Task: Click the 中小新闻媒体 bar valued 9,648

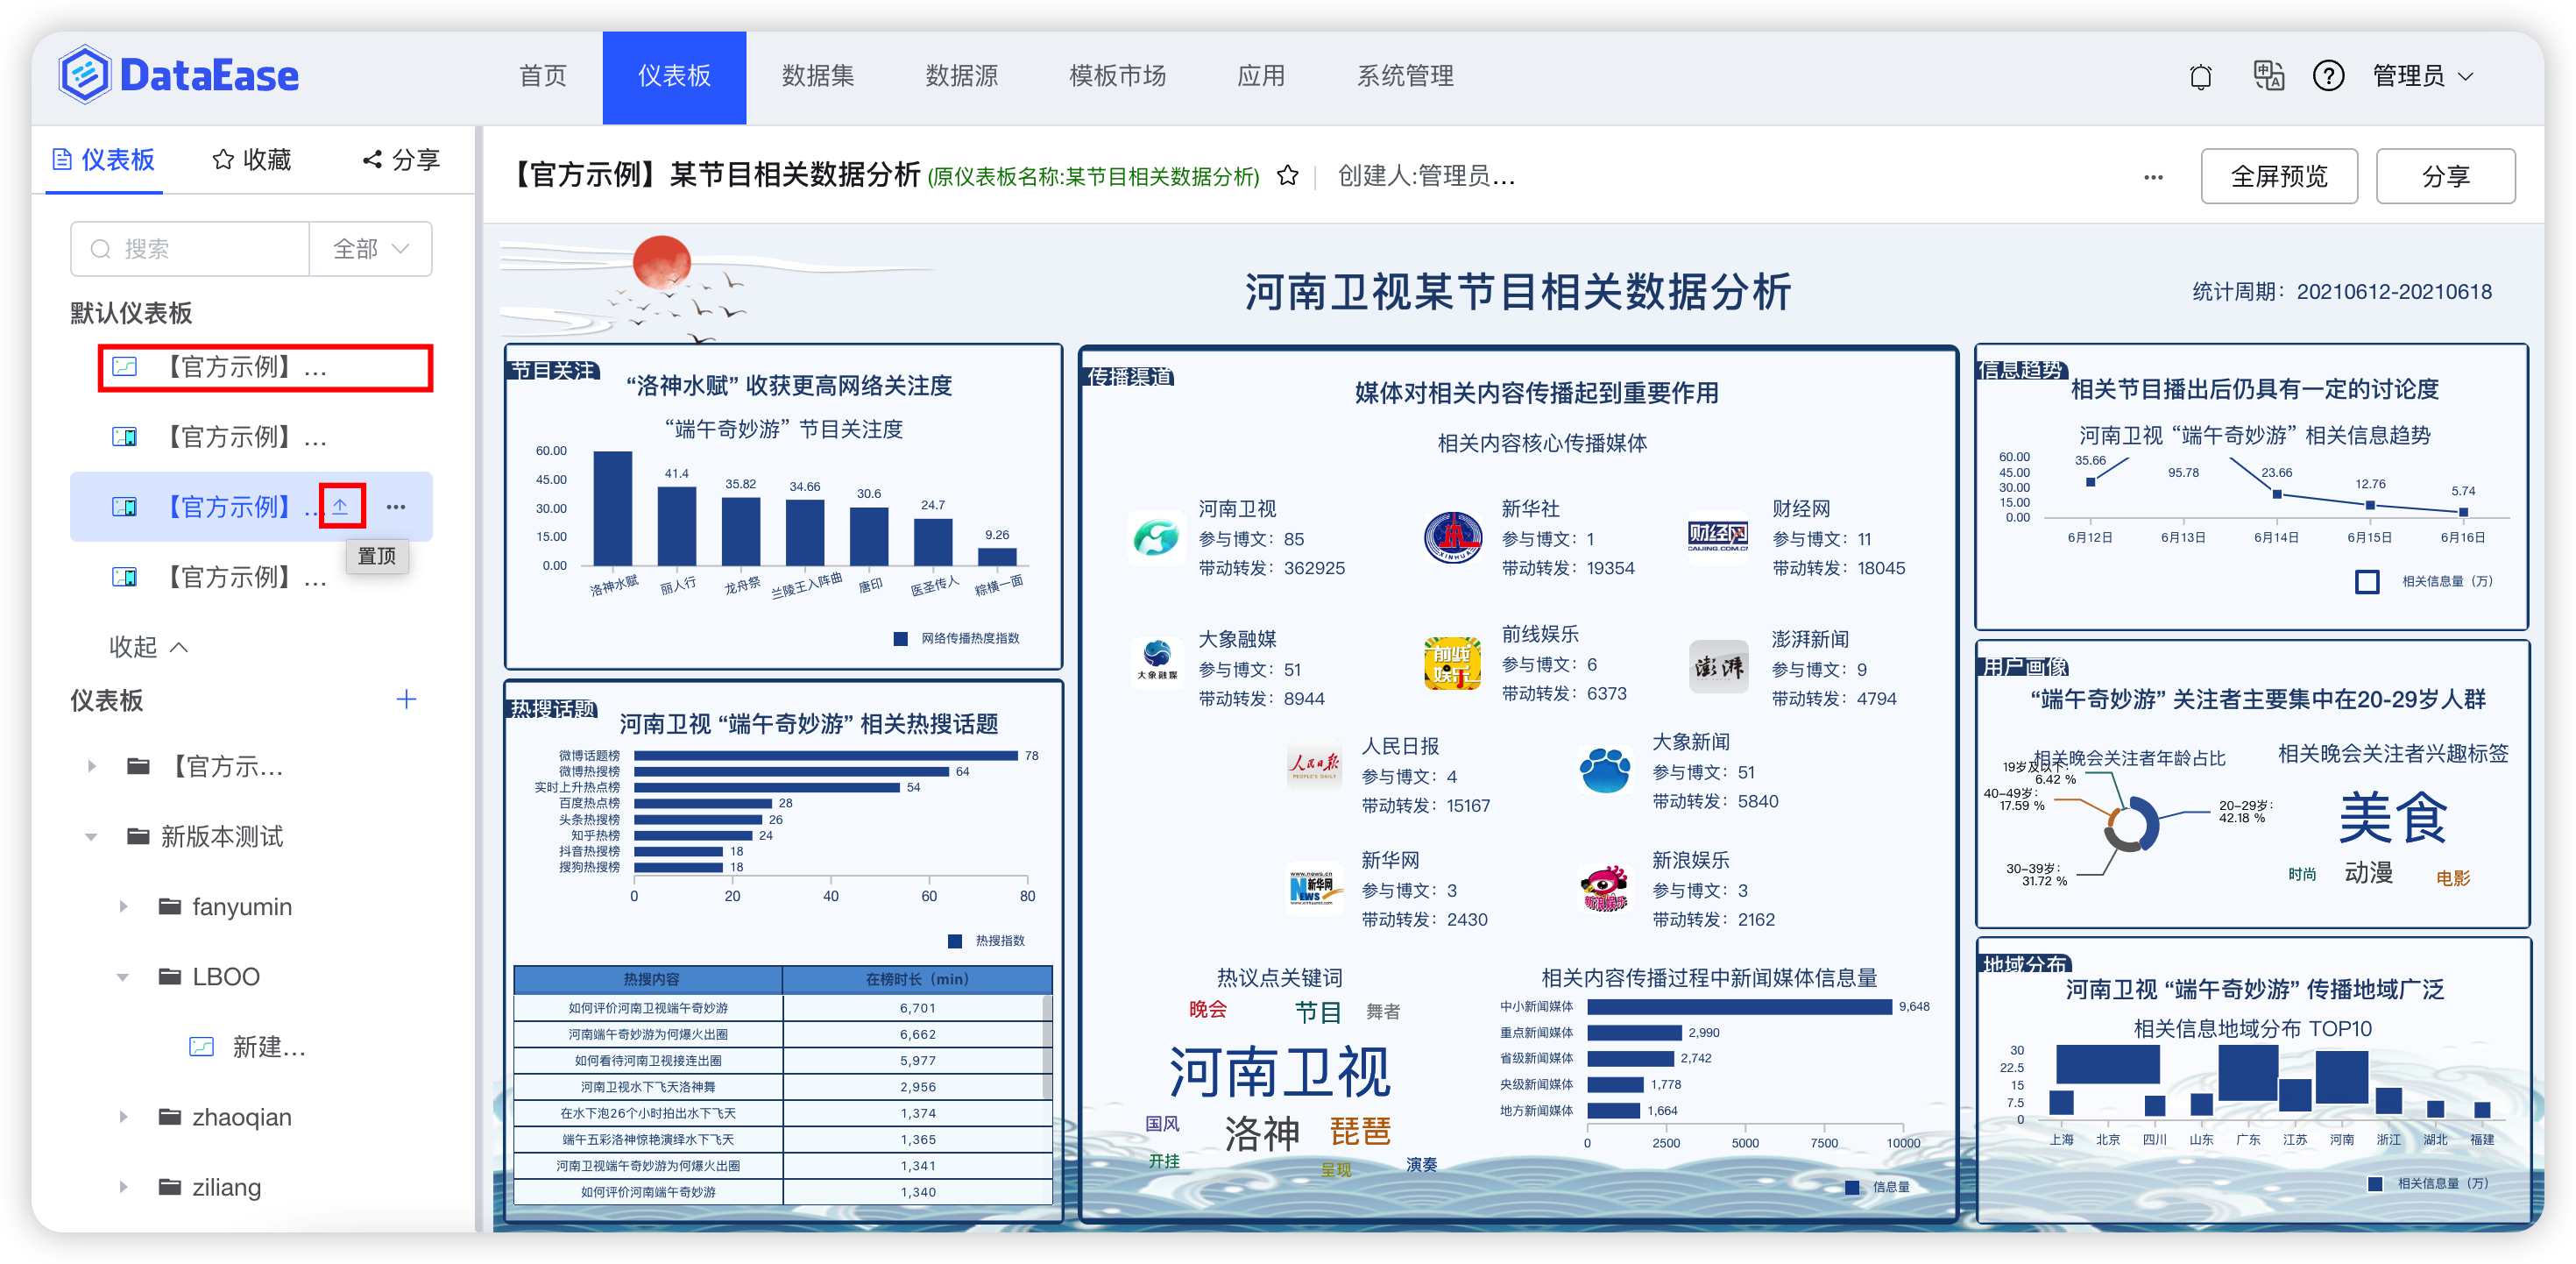Action: click(x=1739, y=1007)
